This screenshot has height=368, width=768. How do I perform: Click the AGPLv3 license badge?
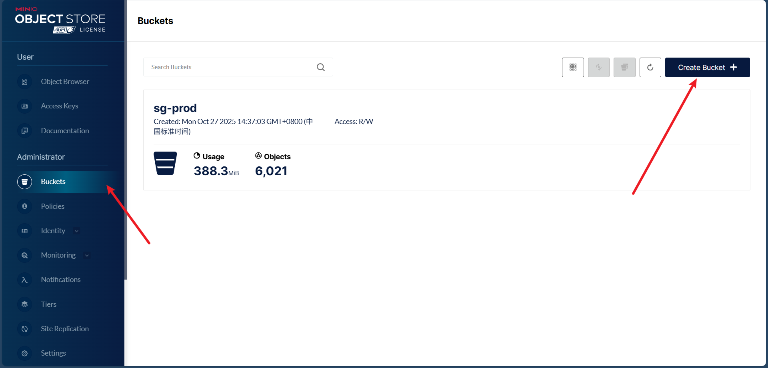click(64, 30)
